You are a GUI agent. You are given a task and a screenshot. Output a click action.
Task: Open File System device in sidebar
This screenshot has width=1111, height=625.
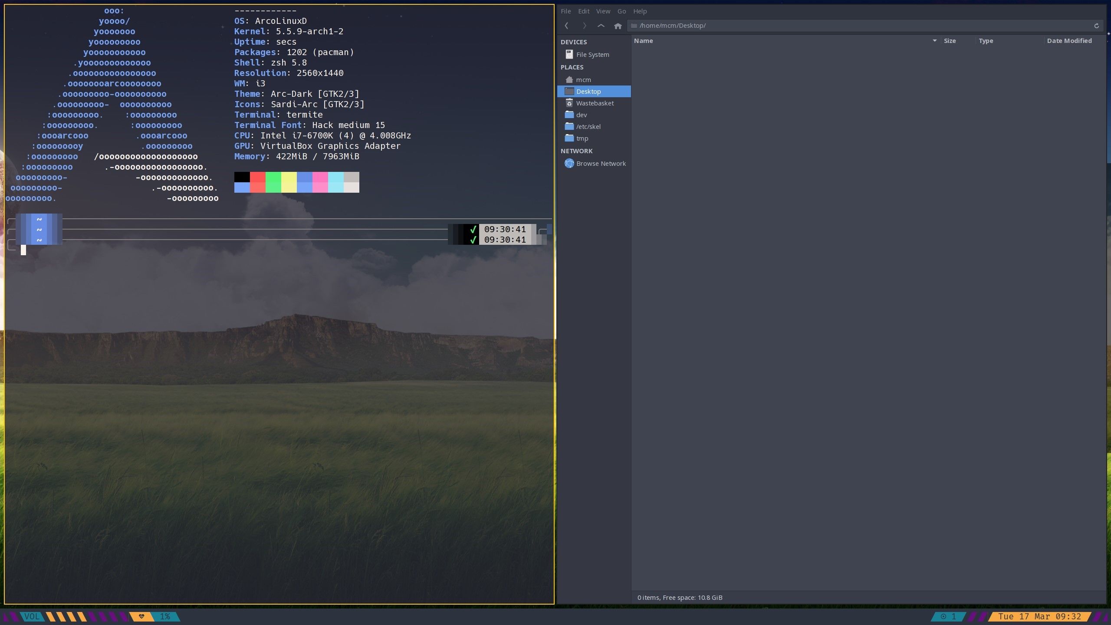point(592,55)
